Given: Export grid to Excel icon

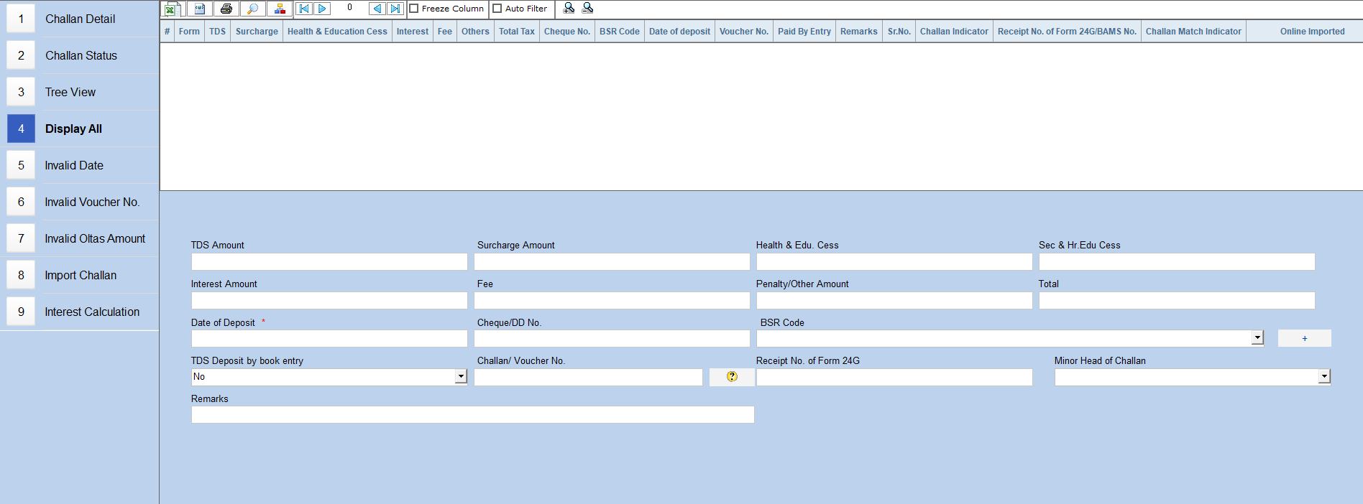Looking at the screenshot, I should (x=171, y=9).
